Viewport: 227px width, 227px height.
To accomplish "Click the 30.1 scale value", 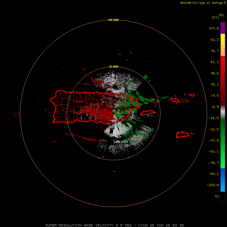I will (x=215, y=84).
